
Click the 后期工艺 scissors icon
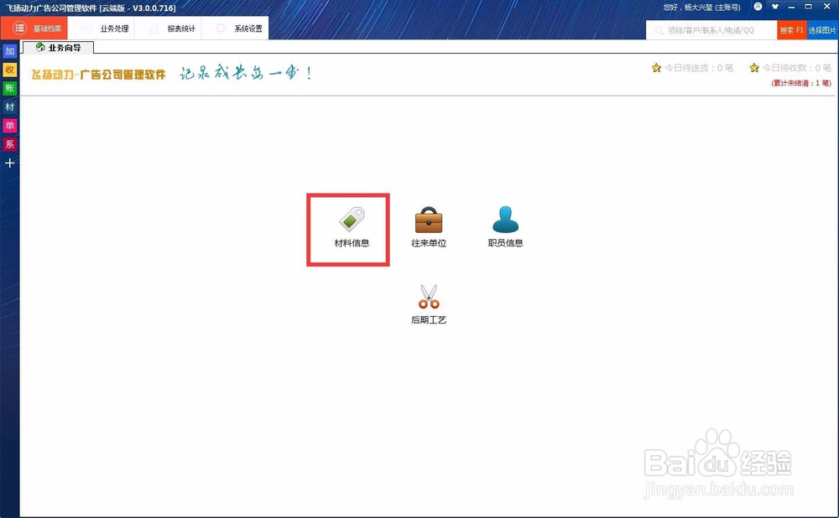click(x=428, y=298)
